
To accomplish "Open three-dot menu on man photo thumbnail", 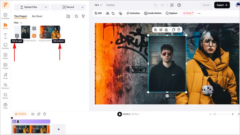I will tap(34, 28).
